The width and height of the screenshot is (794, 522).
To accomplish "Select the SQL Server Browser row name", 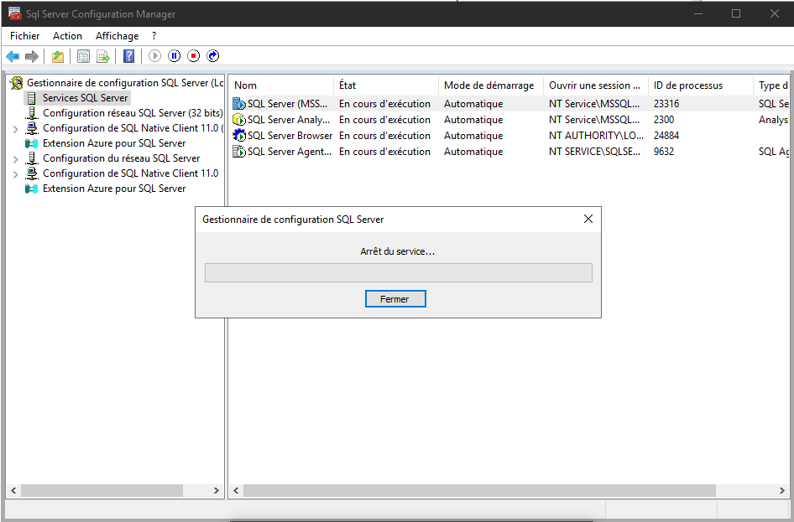I will click(290, 136).
